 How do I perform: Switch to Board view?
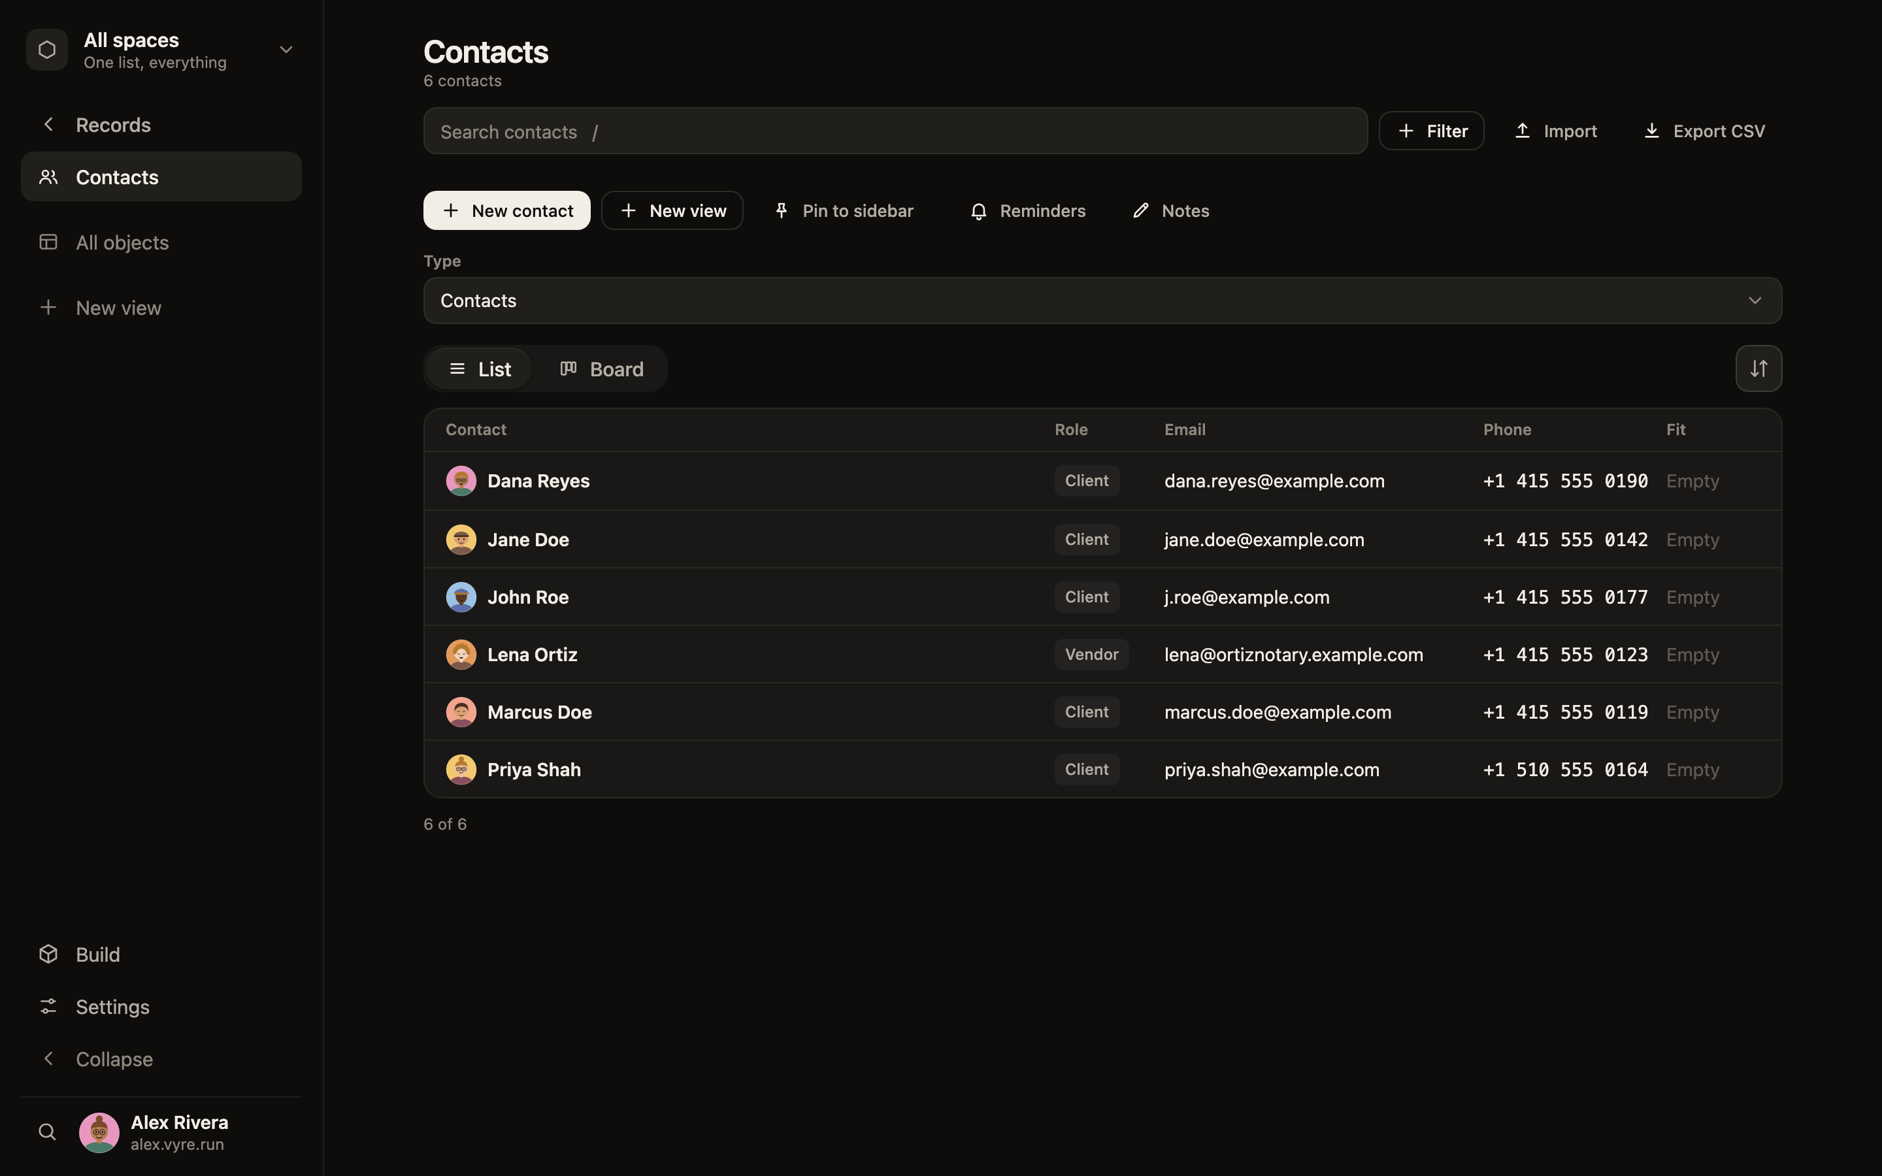602,368
